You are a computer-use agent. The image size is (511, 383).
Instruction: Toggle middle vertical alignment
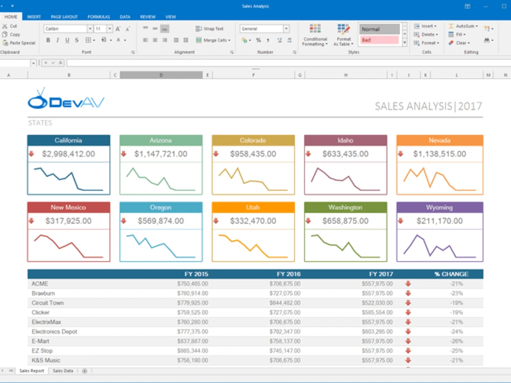(155, 29)
